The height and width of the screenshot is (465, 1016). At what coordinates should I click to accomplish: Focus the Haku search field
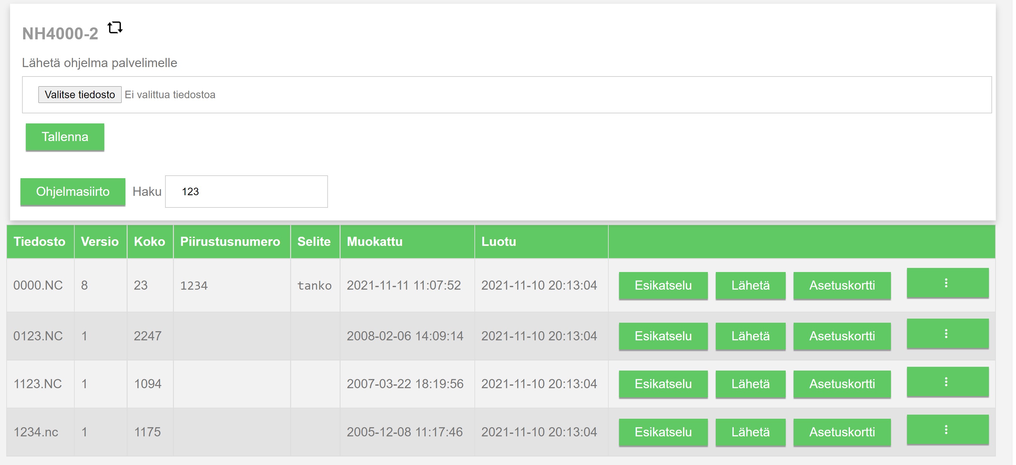pyautogui.click(x=246, y=191)
